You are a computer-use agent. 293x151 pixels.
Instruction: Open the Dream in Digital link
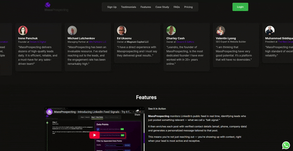pyautogui.click(x=38, y=42)
